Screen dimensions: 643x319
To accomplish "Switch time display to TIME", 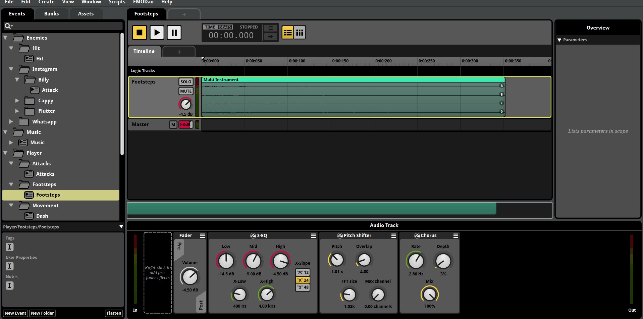I will point(210,27).
